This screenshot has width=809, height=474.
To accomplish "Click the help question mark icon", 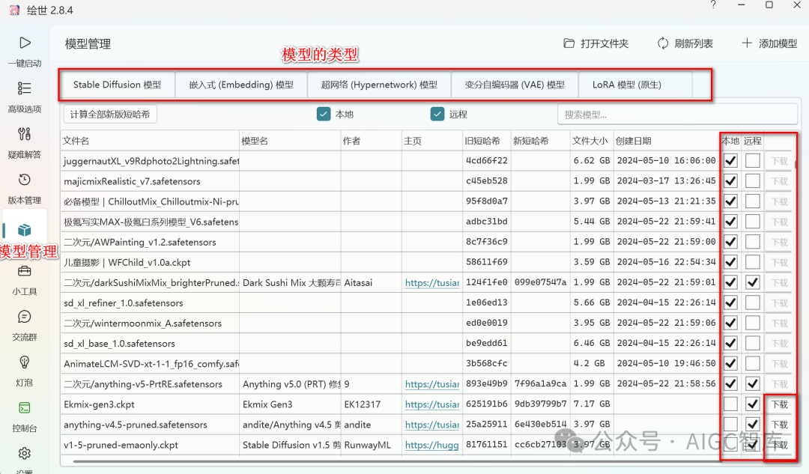I will pos(713,5).
